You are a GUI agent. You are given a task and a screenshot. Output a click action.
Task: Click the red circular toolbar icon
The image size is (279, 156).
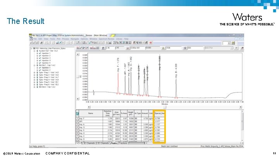coord(151,43)
